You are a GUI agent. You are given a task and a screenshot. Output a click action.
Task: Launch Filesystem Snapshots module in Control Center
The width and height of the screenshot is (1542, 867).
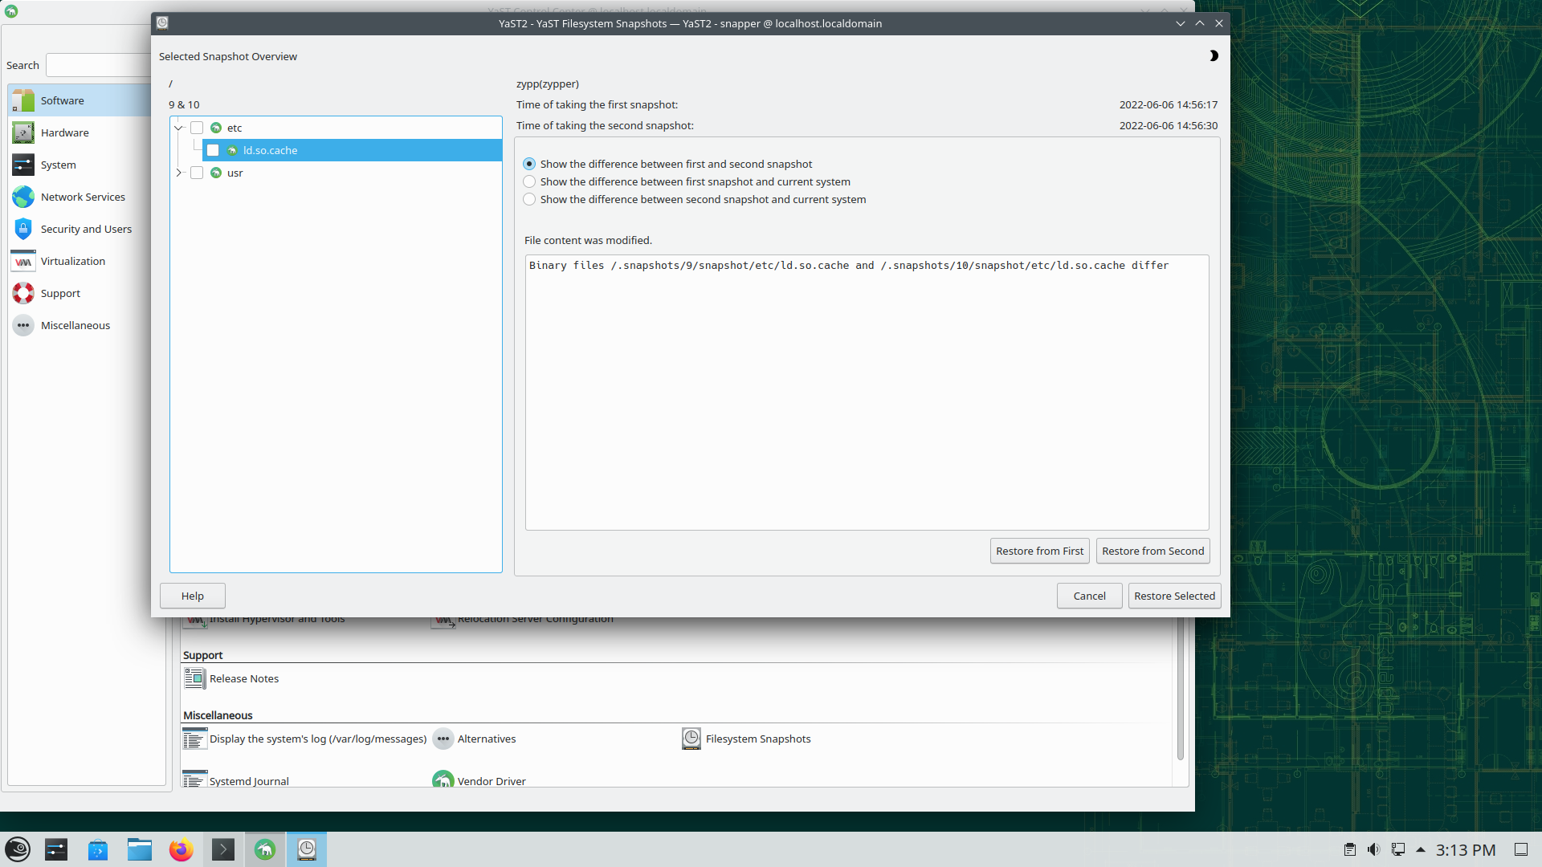pyautogui.click(x=746, y=739)
